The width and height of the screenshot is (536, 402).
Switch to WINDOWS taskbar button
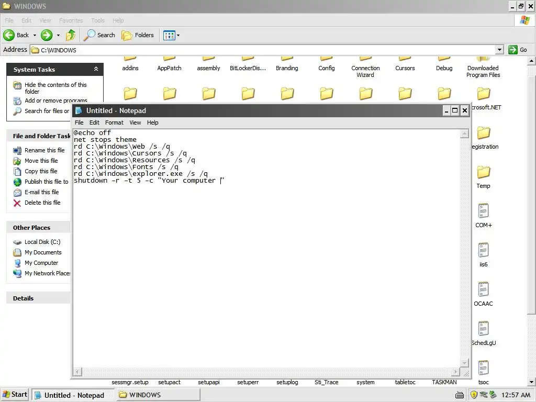click(x=158, y=395)
